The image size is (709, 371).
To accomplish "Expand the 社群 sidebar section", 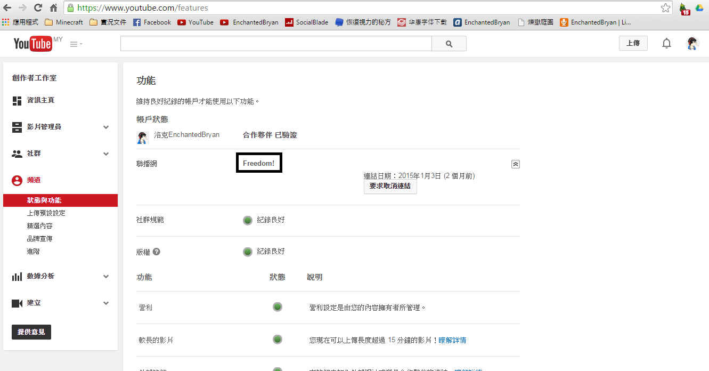I will pyautogui.click(x=106, y=154).
